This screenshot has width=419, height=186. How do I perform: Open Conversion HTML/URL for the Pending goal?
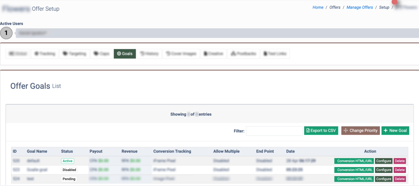click(354, 179)
